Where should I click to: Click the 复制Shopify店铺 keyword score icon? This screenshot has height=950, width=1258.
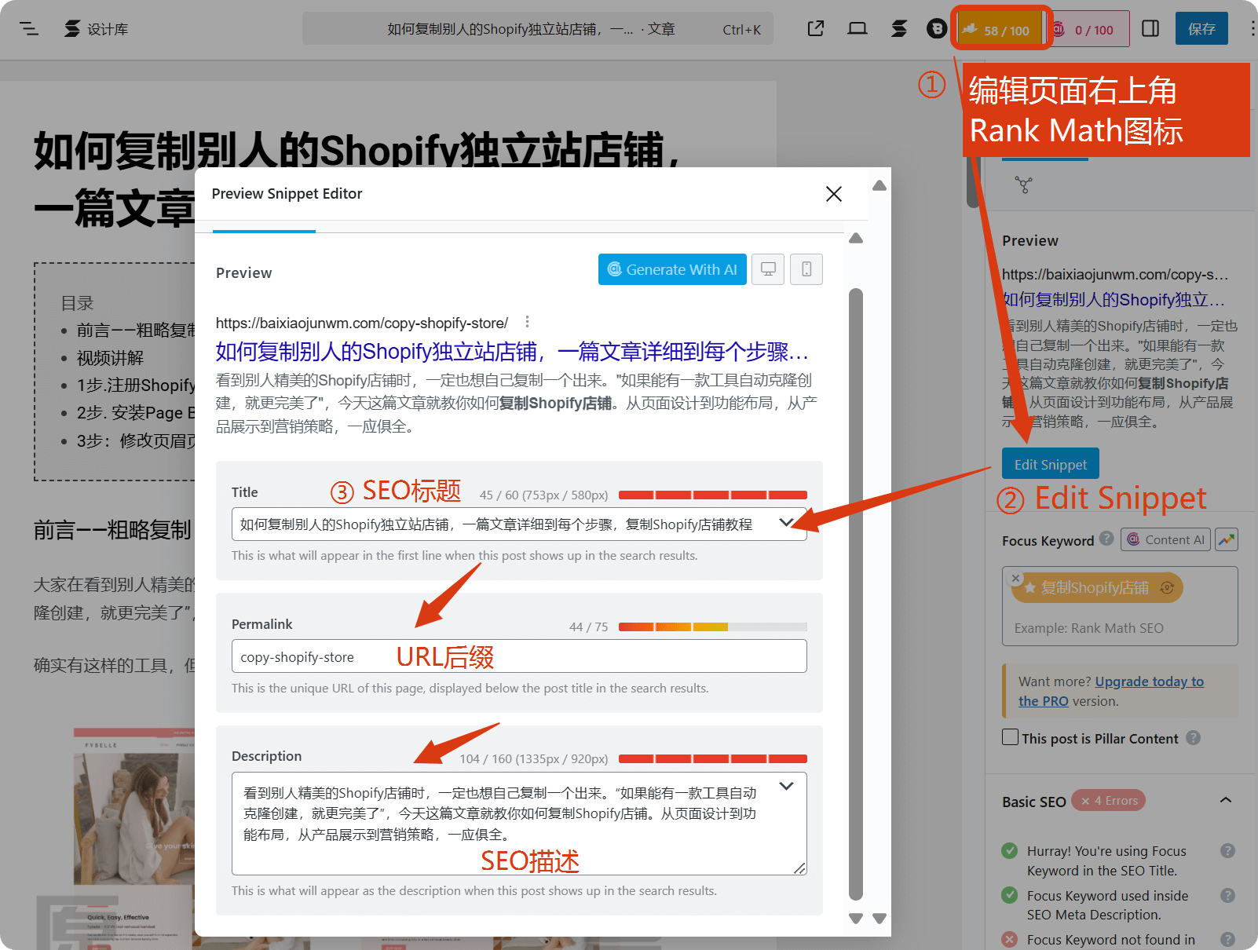[x=1167, y=587]
